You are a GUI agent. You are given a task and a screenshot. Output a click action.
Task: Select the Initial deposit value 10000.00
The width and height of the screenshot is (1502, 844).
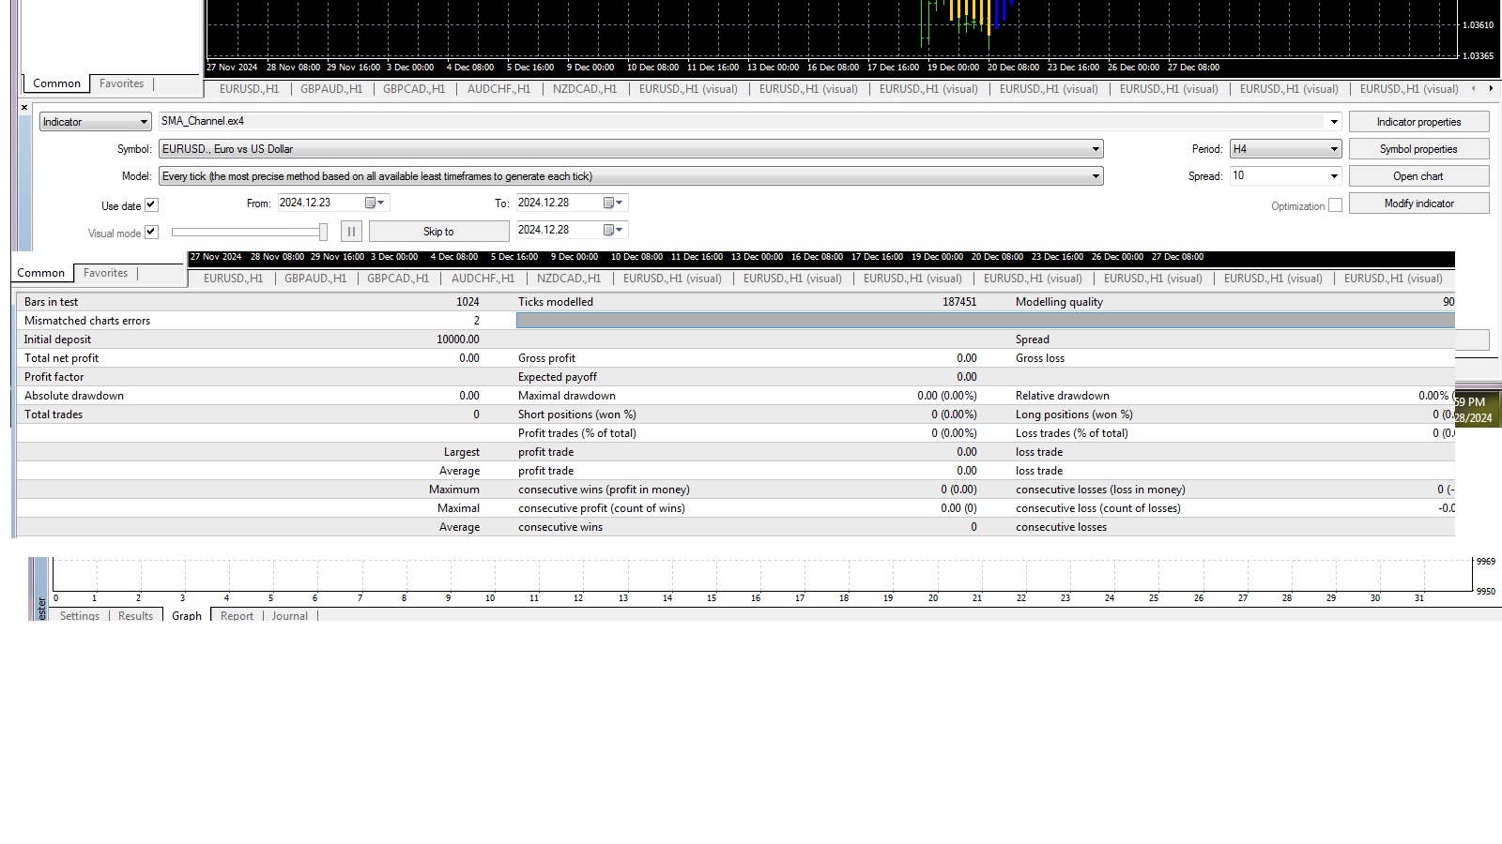[x=457, y=339]
